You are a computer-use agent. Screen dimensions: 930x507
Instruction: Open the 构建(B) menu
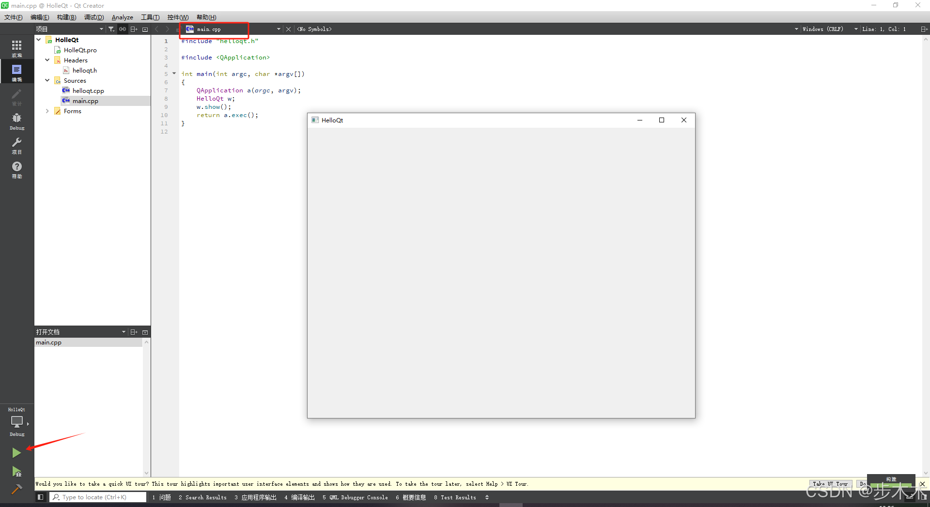66,17
